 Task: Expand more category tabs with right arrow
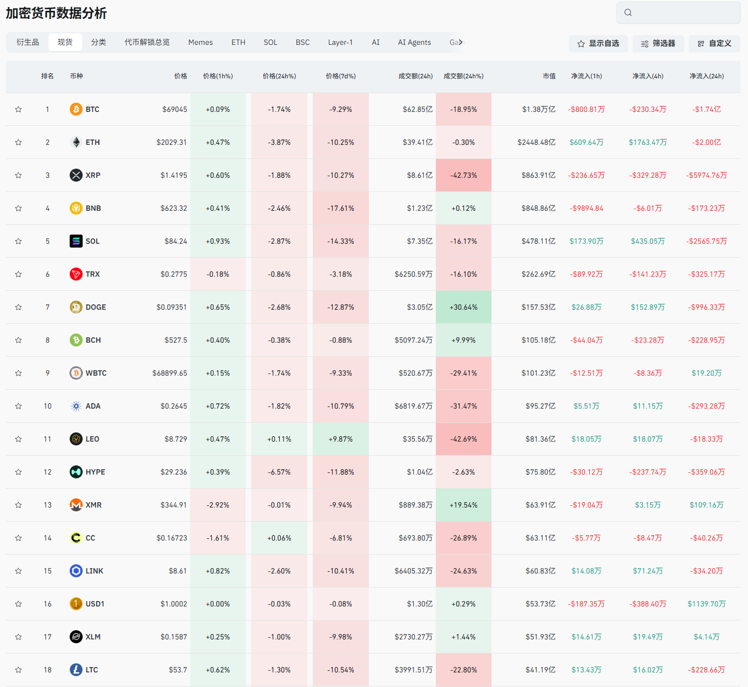(x=461, y=42)
